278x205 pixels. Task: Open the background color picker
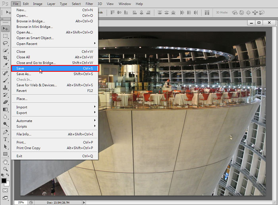[8, 184]
